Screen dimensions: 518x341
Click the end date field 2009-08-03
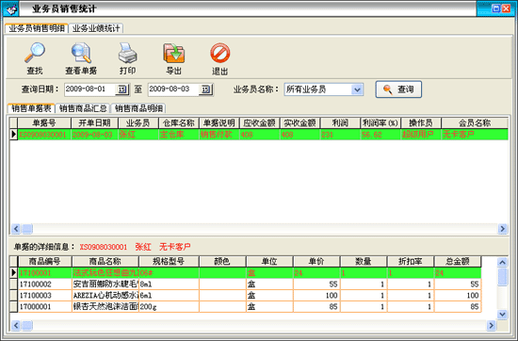pyautogui.click(x=173, y=89)
